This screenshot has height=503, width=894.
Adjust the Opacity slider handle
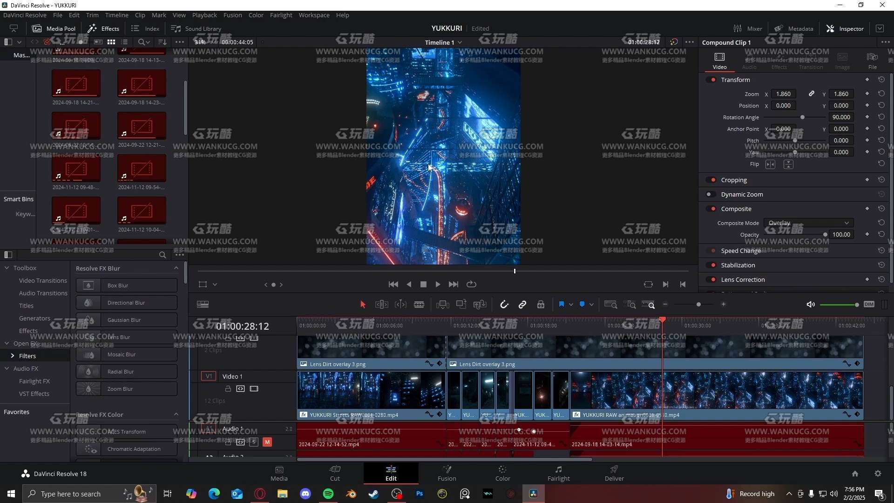pos(825,235)
